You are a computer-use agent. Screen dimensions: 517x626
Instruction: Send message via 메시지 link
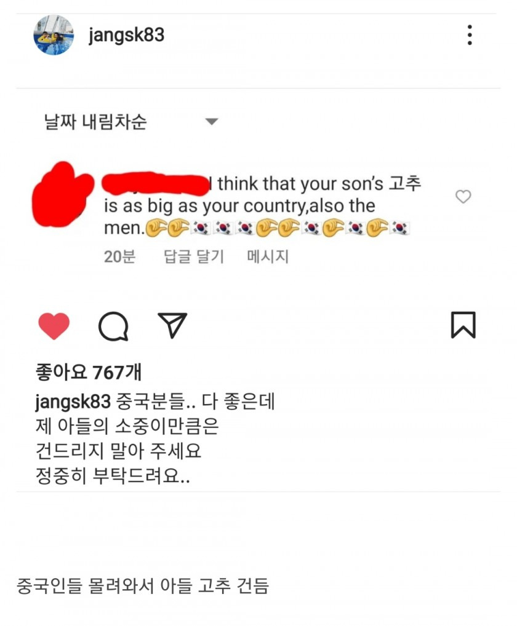[x=268, y=256]
